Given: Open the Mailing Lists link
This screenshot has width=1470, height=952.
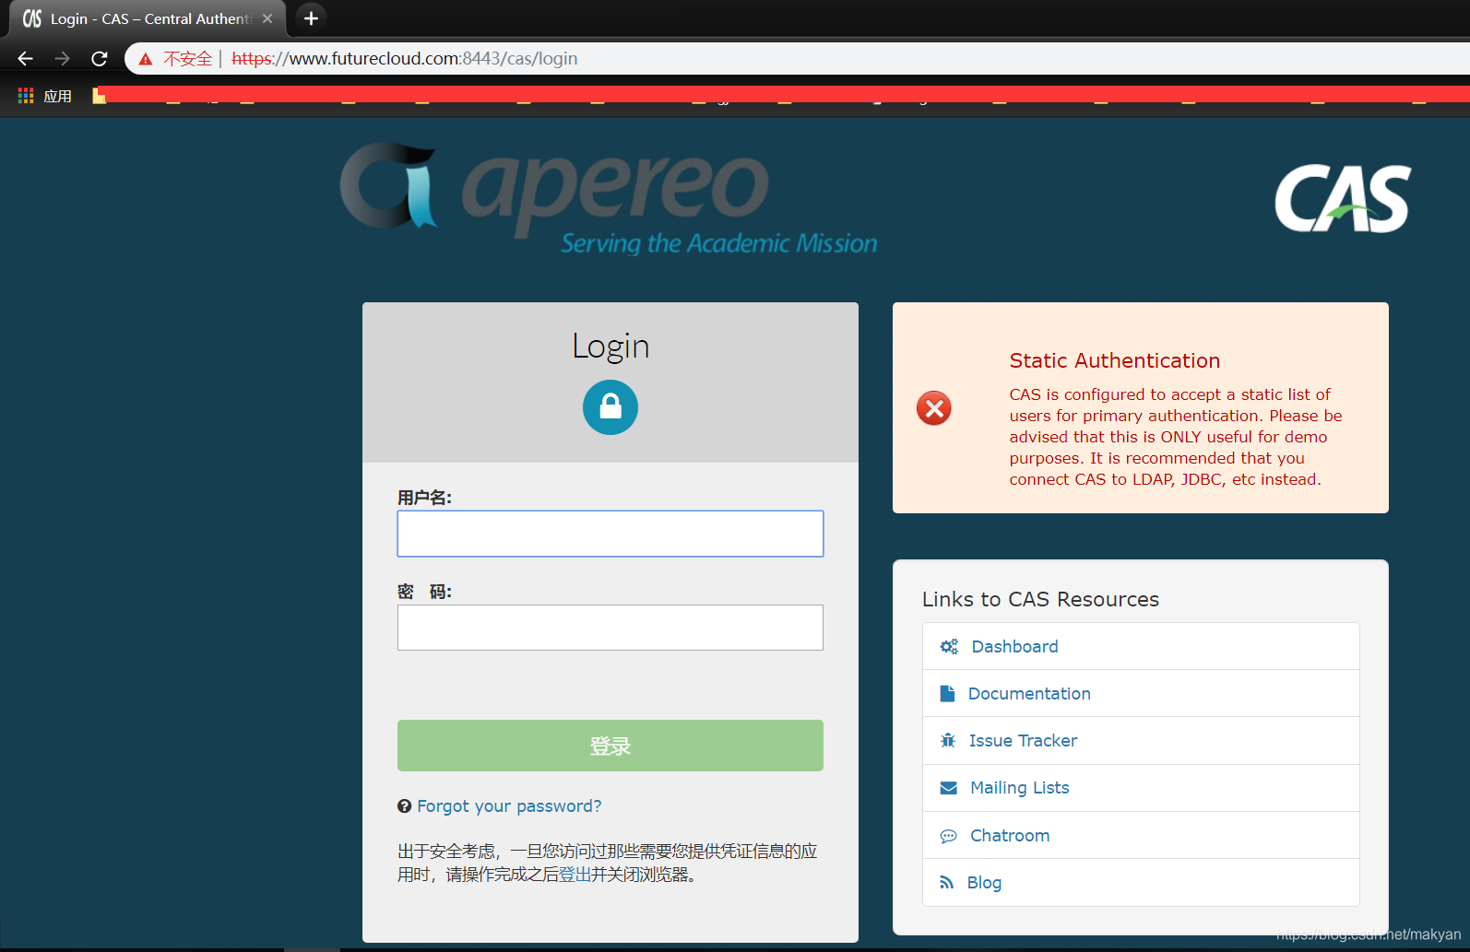Looking at the screenshot, I should click(x=1020, y=788).
